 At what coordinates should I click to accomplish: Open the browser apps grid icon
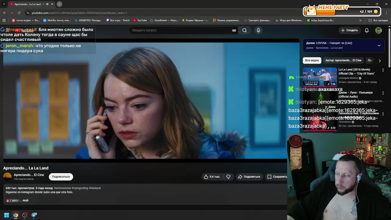tap(4, 20)
